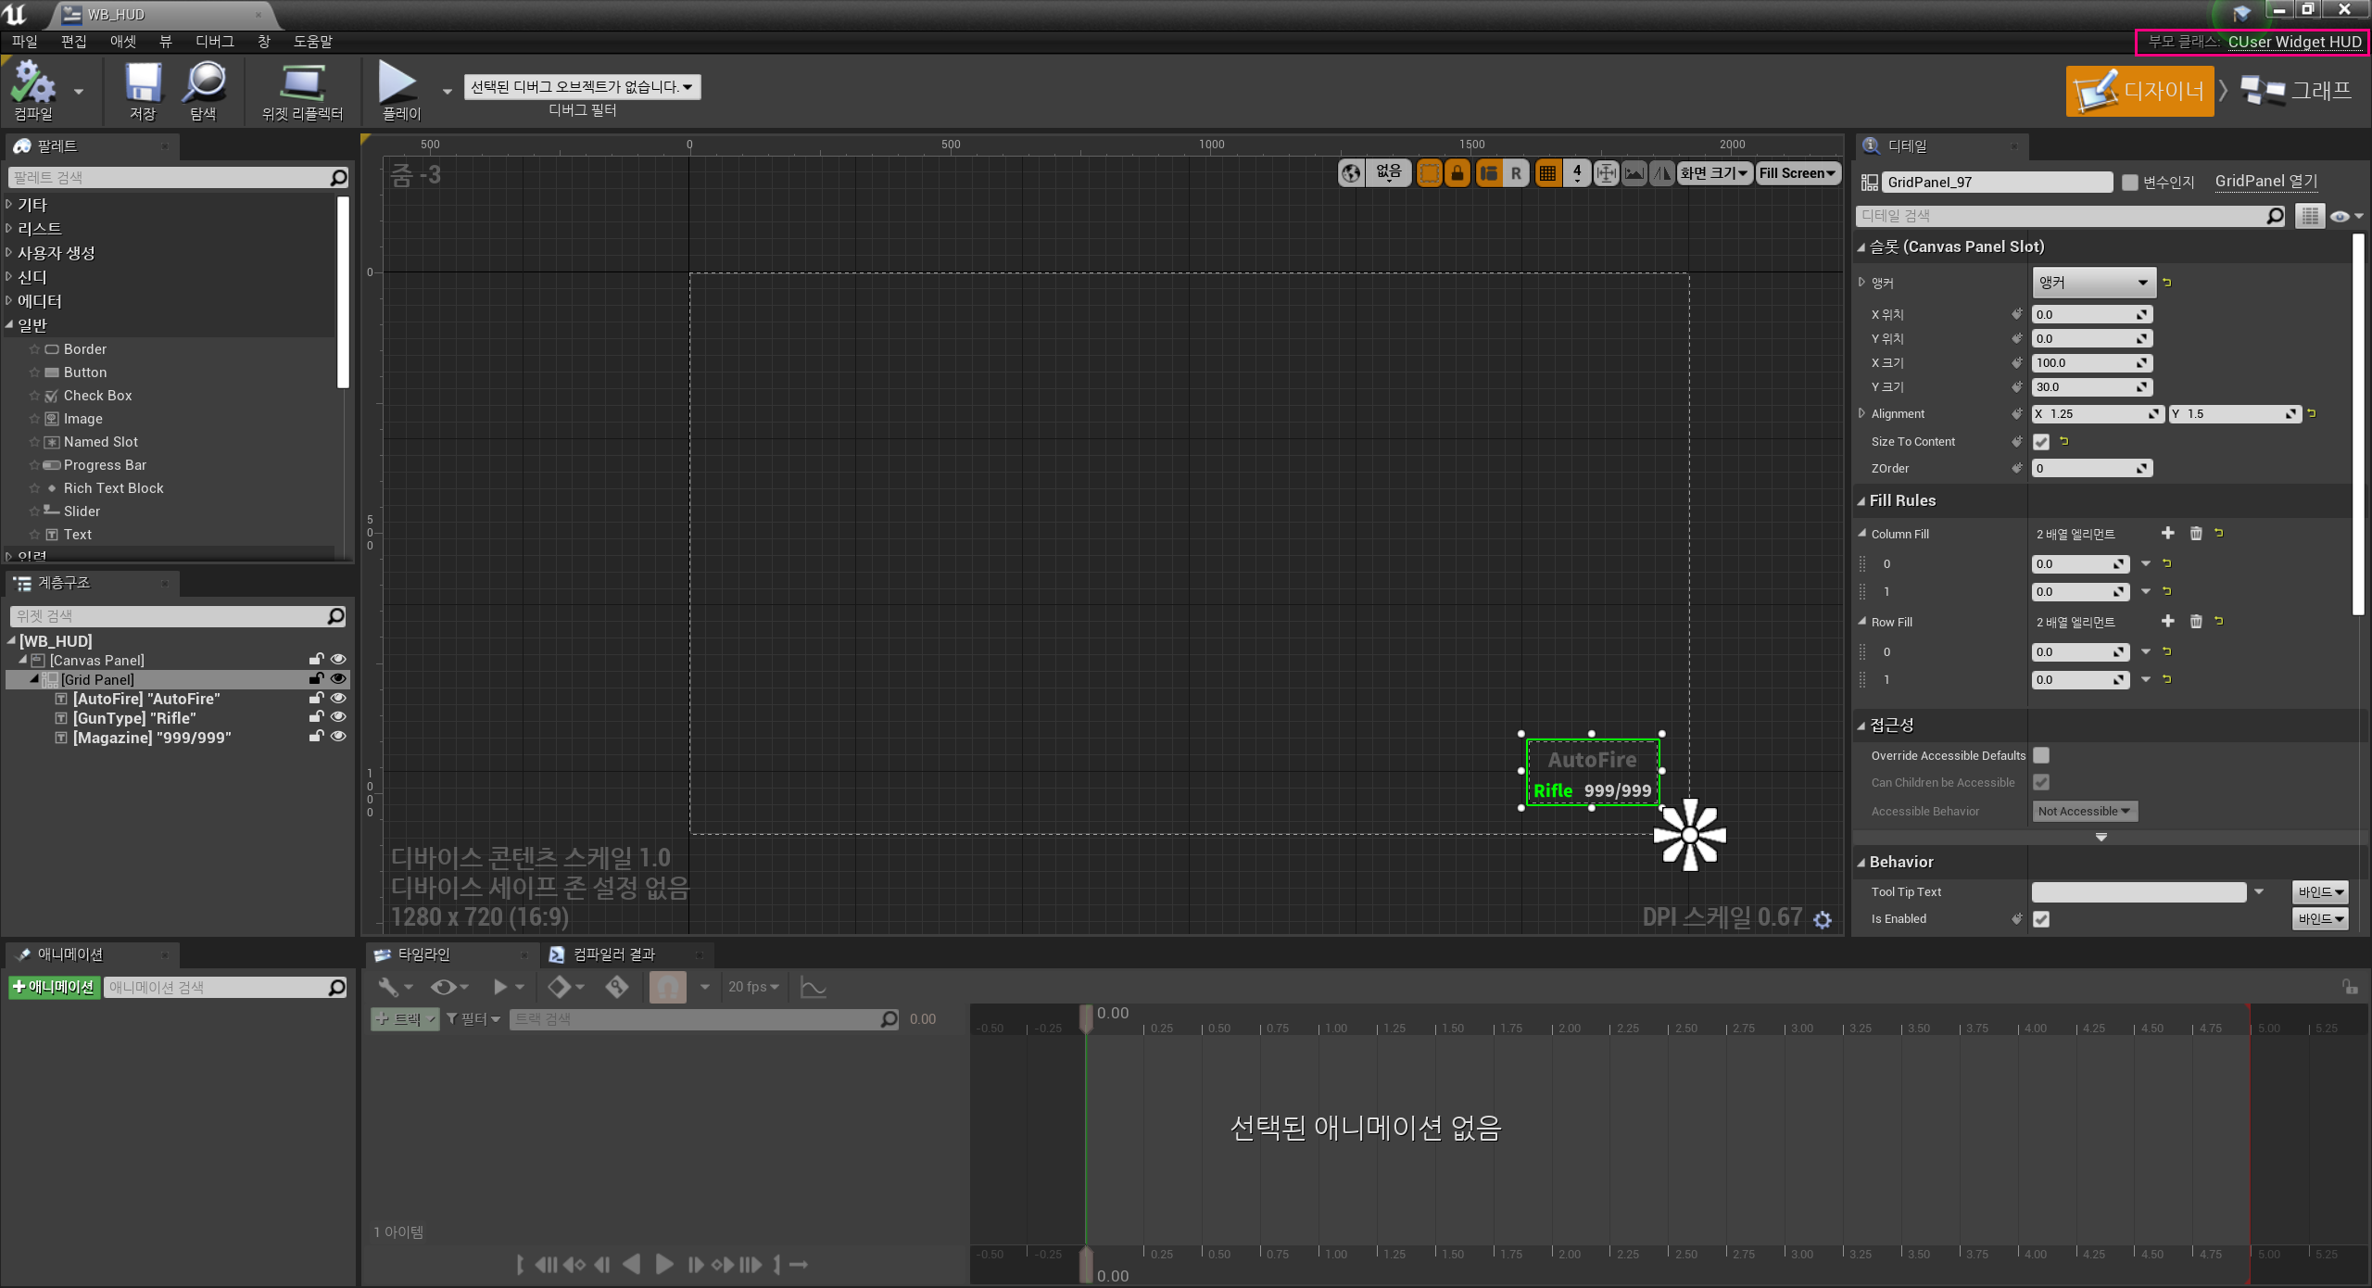Viewport: 2372px width, 1288px height.
Task: Hide the AutoFire widget with eye icon
Action: click(338, 698)
